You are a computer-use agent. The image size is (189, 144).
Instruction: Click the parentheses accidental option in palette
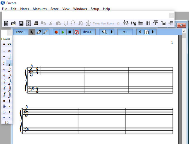(4, 112)
